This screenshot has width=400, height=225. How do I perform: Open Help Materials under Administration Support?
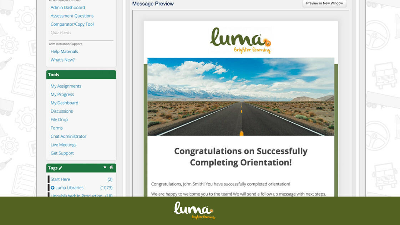pyautogui.click(x=64, y=51)
